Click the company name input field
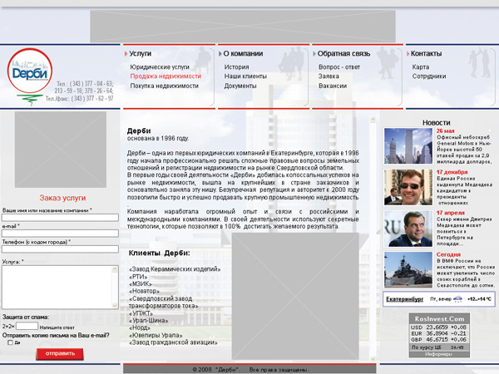The width and height of the screenshot is (499, 374). click(x=59, y=218)
